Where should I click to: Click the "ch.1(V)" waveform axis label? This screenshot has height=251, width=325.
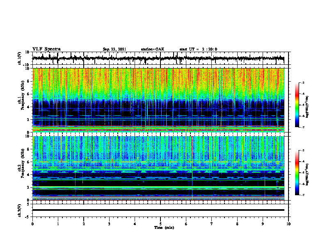click(x=20, y=58)
